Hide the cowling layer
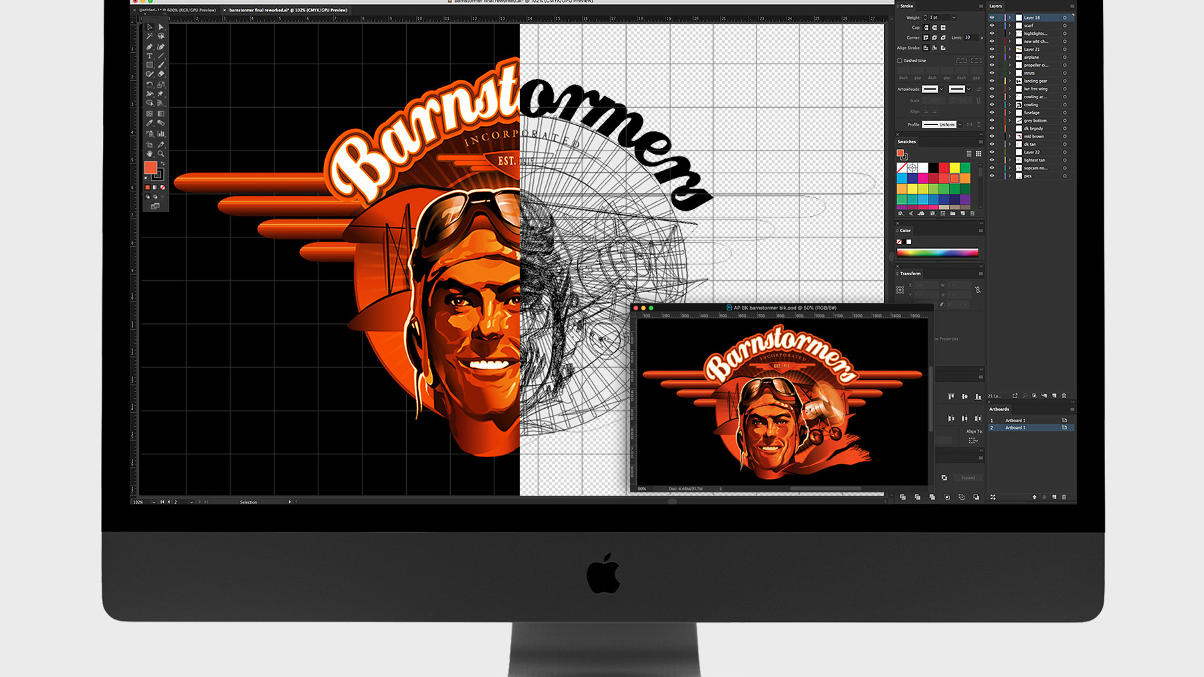 pos(992,104)
